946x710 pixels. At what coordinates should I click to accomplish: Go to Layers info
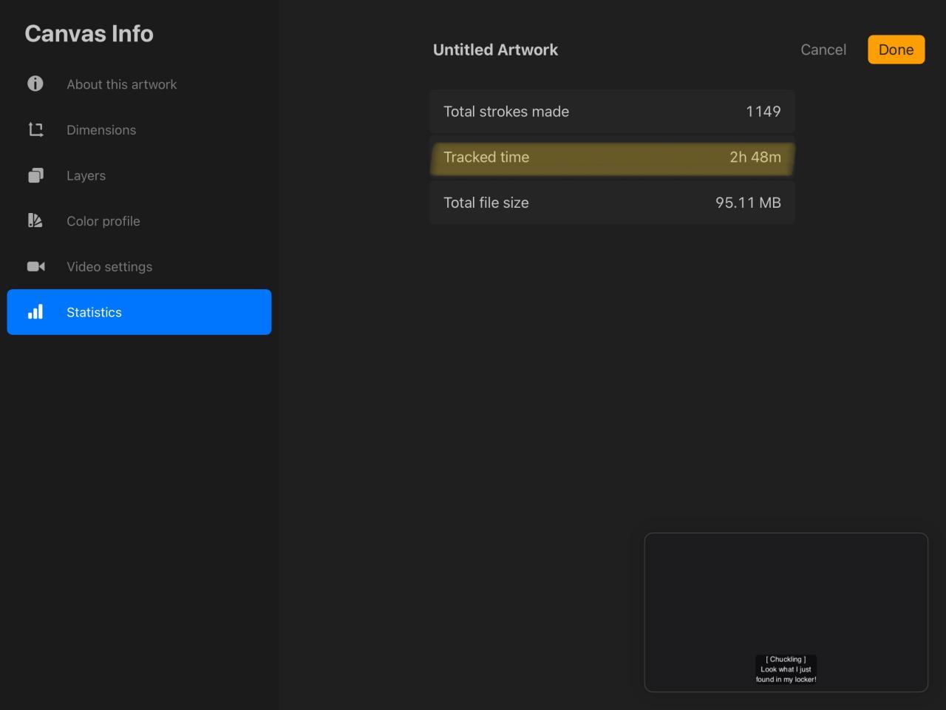click(x=86, y=176)
